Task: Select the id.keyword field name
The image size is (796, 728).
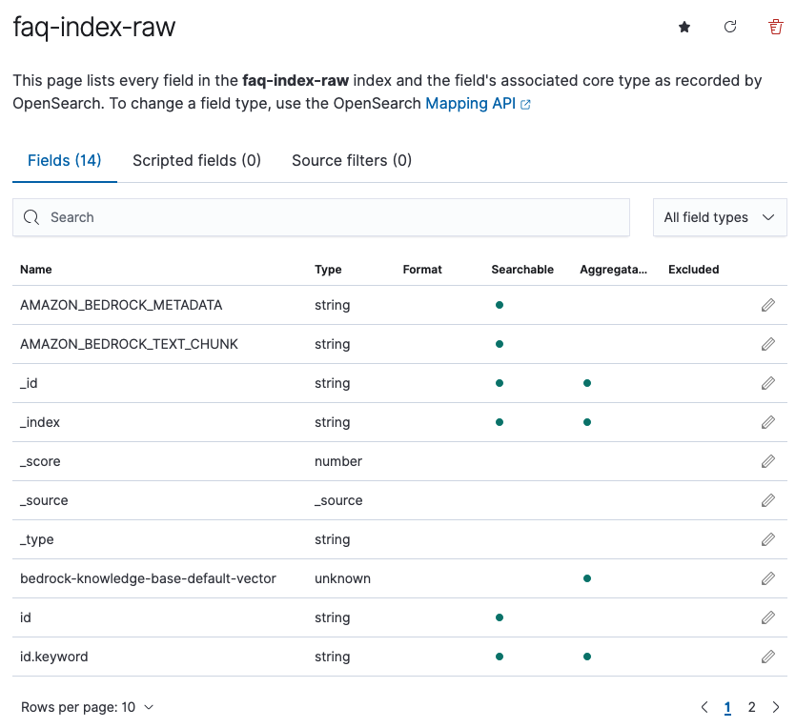Action: [53, 657]
